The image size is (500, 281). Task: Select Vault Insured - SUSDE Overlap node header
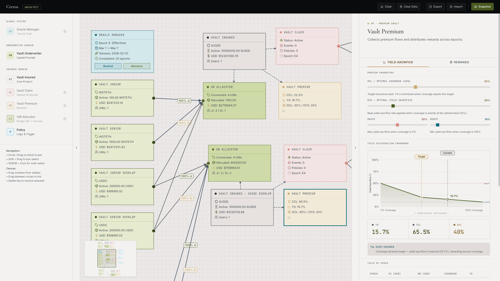[x=242, y=194]
